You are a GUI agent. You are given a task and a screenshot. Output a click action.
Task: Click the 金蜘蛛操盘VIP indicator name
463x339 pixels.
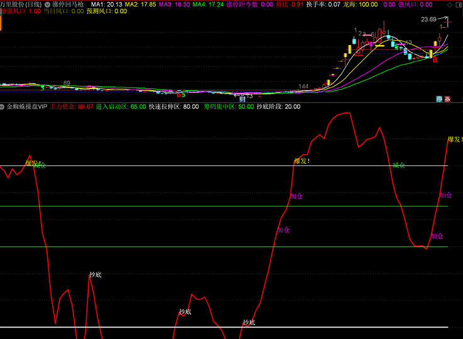click(x=27, y=107)
